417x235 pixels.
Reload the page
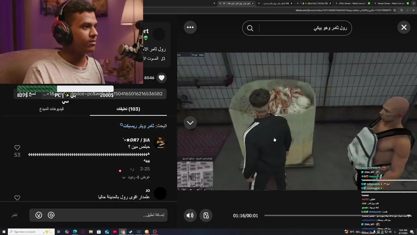tap(401, 10)
